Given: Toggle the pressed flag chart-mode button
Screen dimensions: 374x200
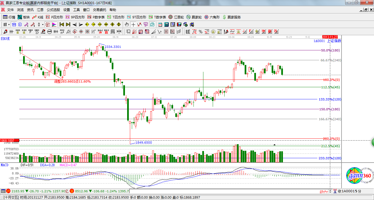Looking at the screenshot, I should (x=54, y=24).
